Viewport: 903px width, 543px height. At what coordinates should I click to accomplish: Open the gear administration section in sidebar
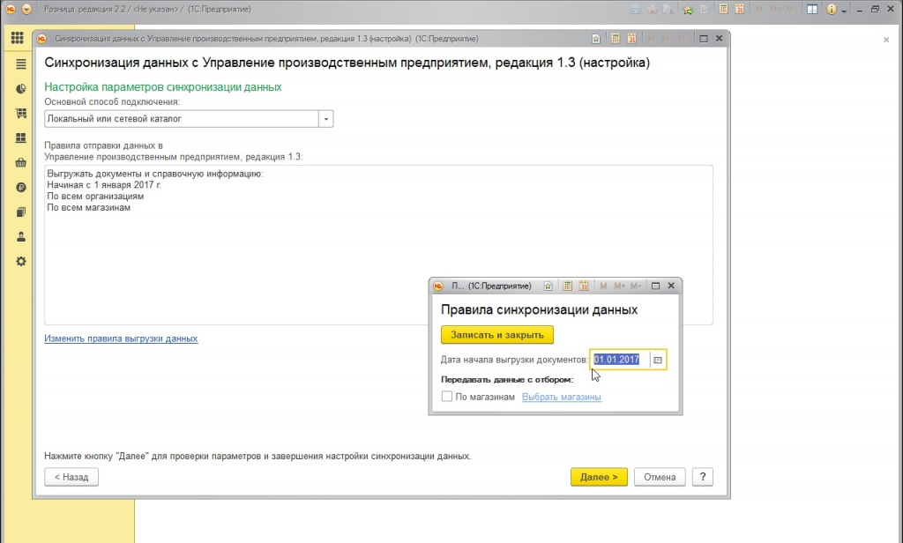coord(21,262)
